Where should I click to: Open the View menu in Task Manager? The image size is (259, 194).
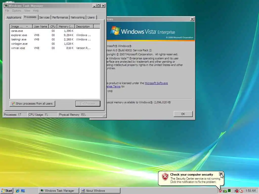[27, 11]
